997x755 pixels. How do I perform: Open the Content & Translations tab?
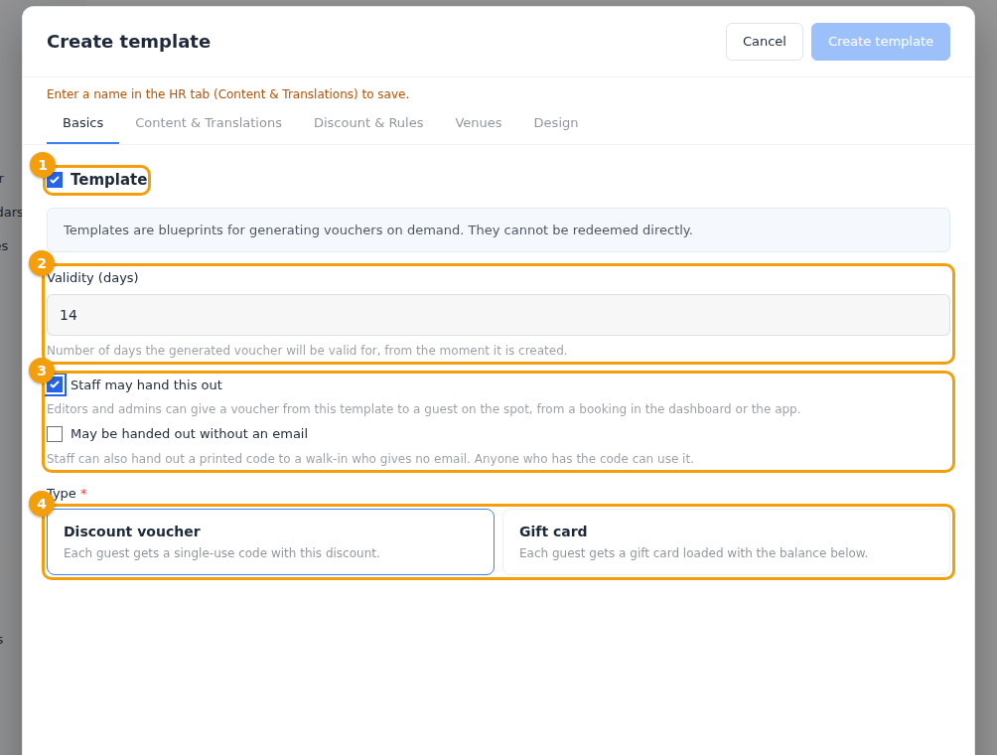[209, 123]
